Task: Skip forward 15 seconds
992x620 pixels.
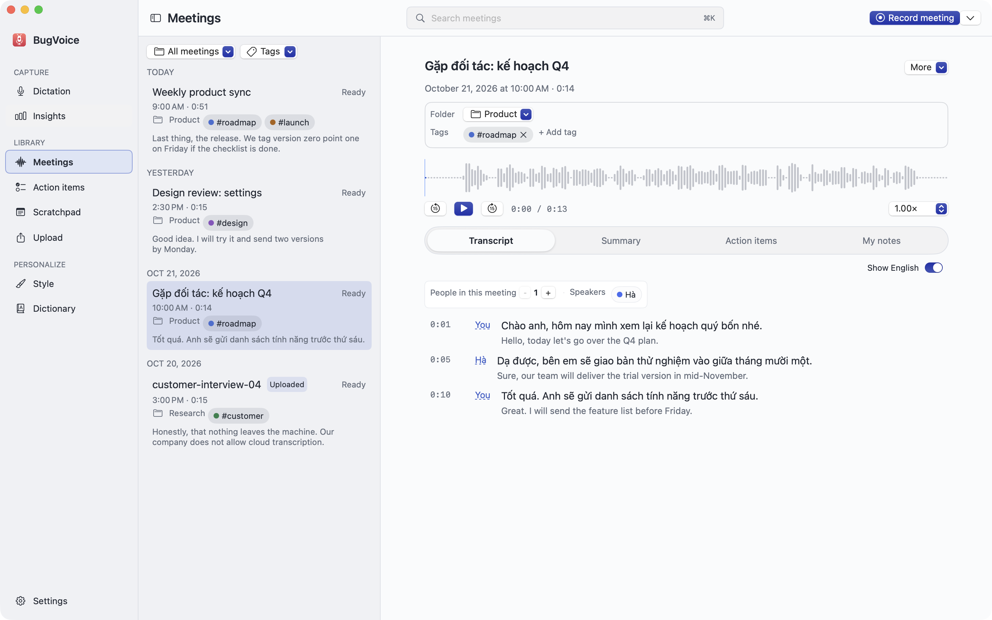Action: pos(492,209)
